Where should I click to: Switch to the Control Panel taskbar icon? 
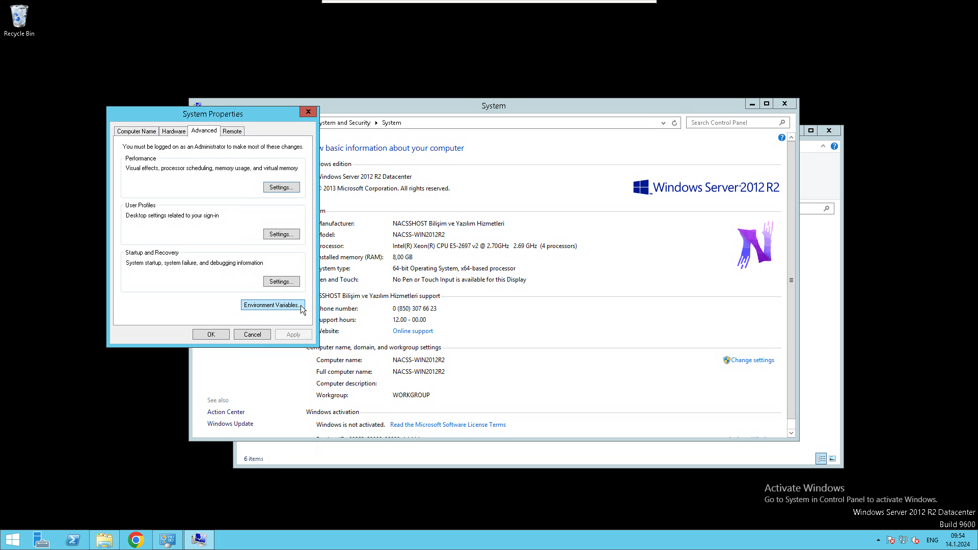[168, 540]
